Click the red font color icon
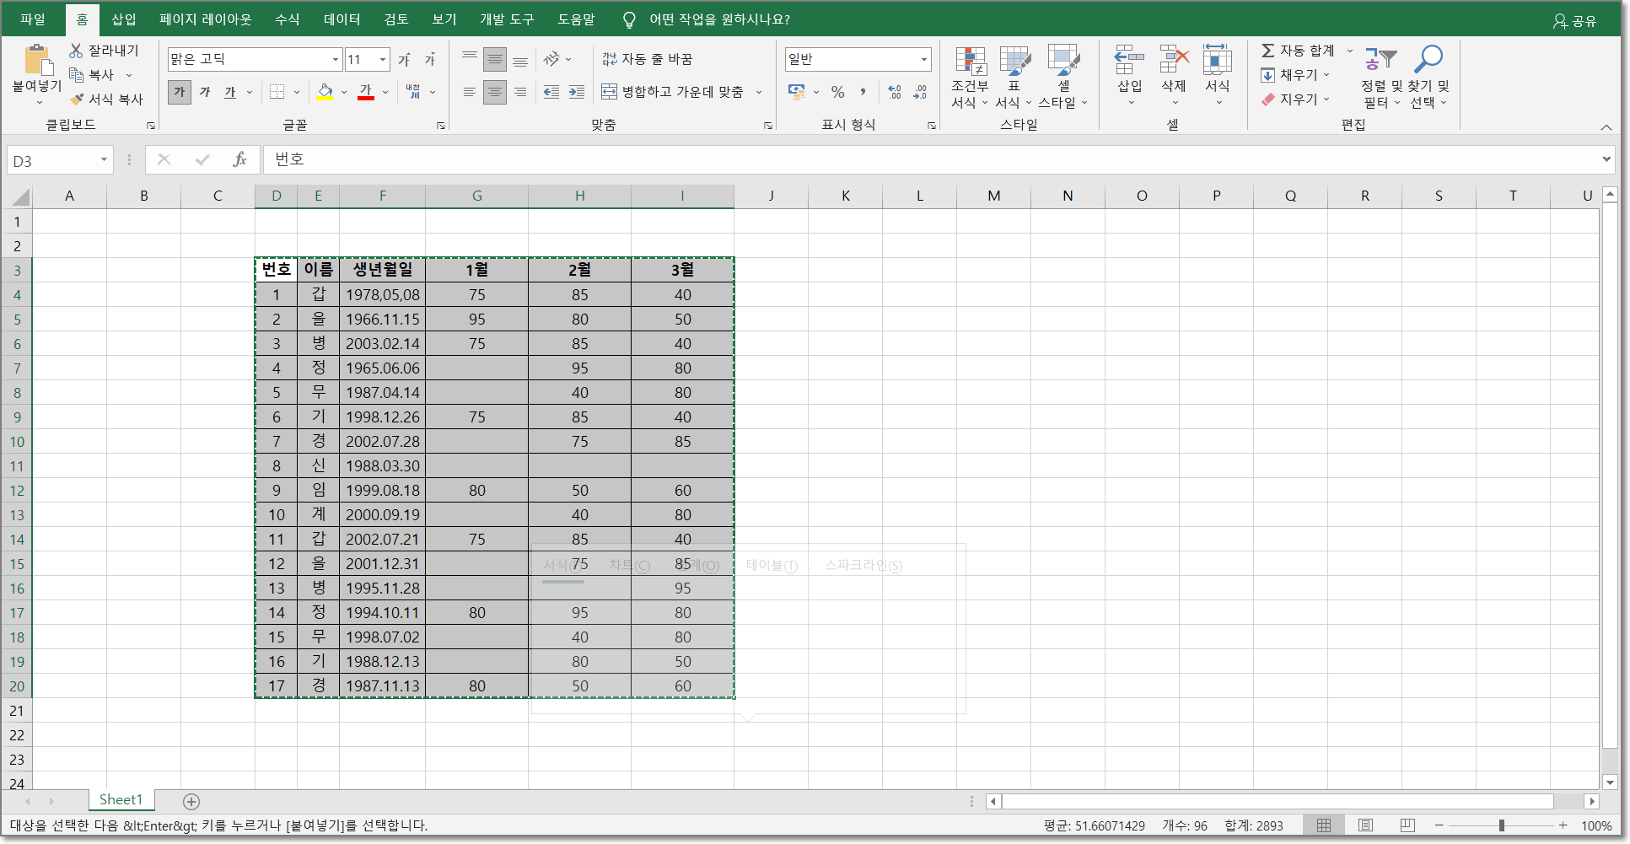The height and width of the screenshot is (844, 1630). click(x=366, y=92)
